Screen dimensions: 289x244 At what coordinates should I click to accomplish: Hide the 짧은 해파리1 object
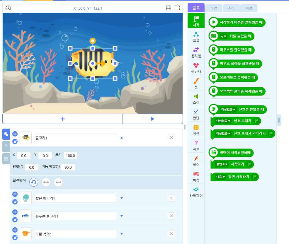[x=15, y=194]
